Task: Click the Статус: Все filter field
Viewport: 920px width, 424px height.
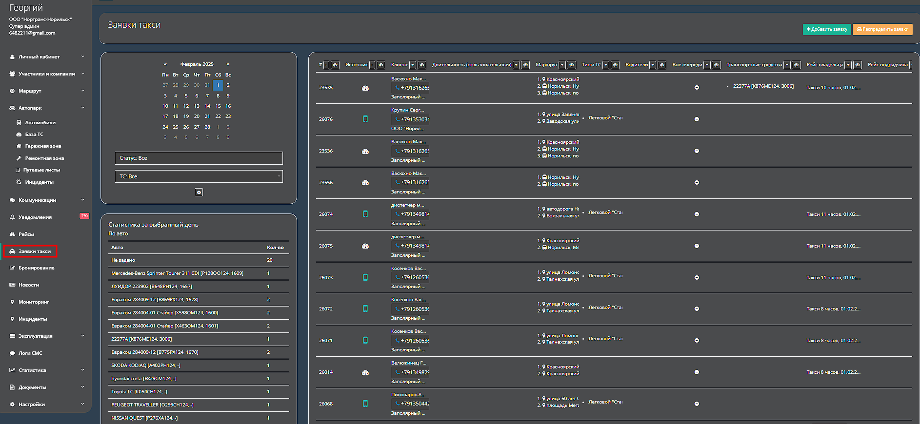Action: pos(199,158)
